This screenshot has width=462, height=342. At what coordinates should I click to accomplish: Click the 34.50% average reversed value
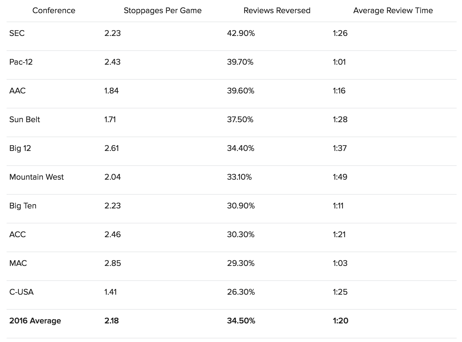pyautogui.click(x=241, y=321)
